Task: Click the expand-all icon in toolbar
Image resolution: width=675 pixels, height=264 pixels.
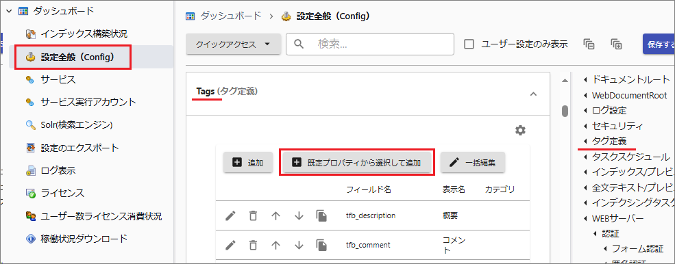Action: pos(616,44)
